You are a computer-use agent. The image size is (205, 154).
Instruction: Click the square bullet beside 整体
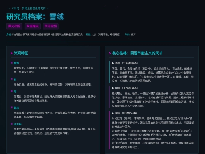coord(11,63)
